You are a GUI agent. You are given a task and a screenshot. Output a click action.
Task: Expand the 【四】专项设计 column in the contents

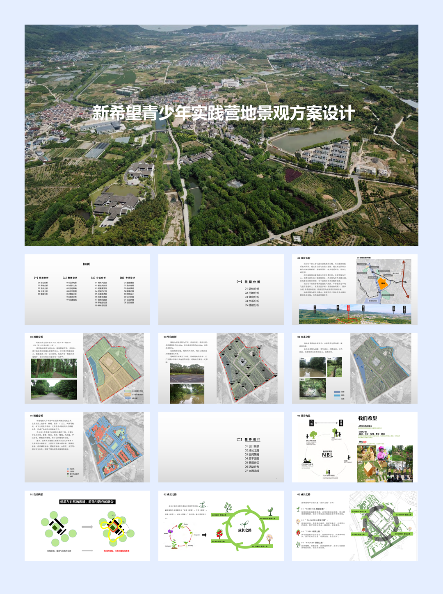tap(128, 278)
